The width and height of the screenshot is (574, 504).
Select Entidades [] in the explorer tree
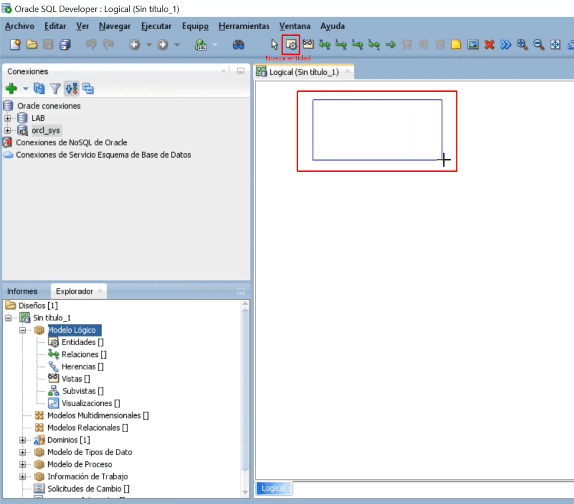82,342
